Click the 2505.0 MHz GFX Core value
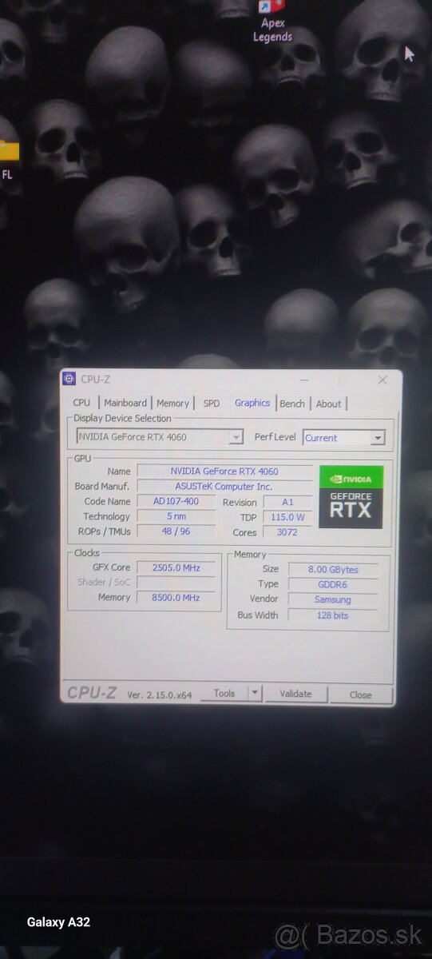432x959 pixels. (x=176, y=567)
